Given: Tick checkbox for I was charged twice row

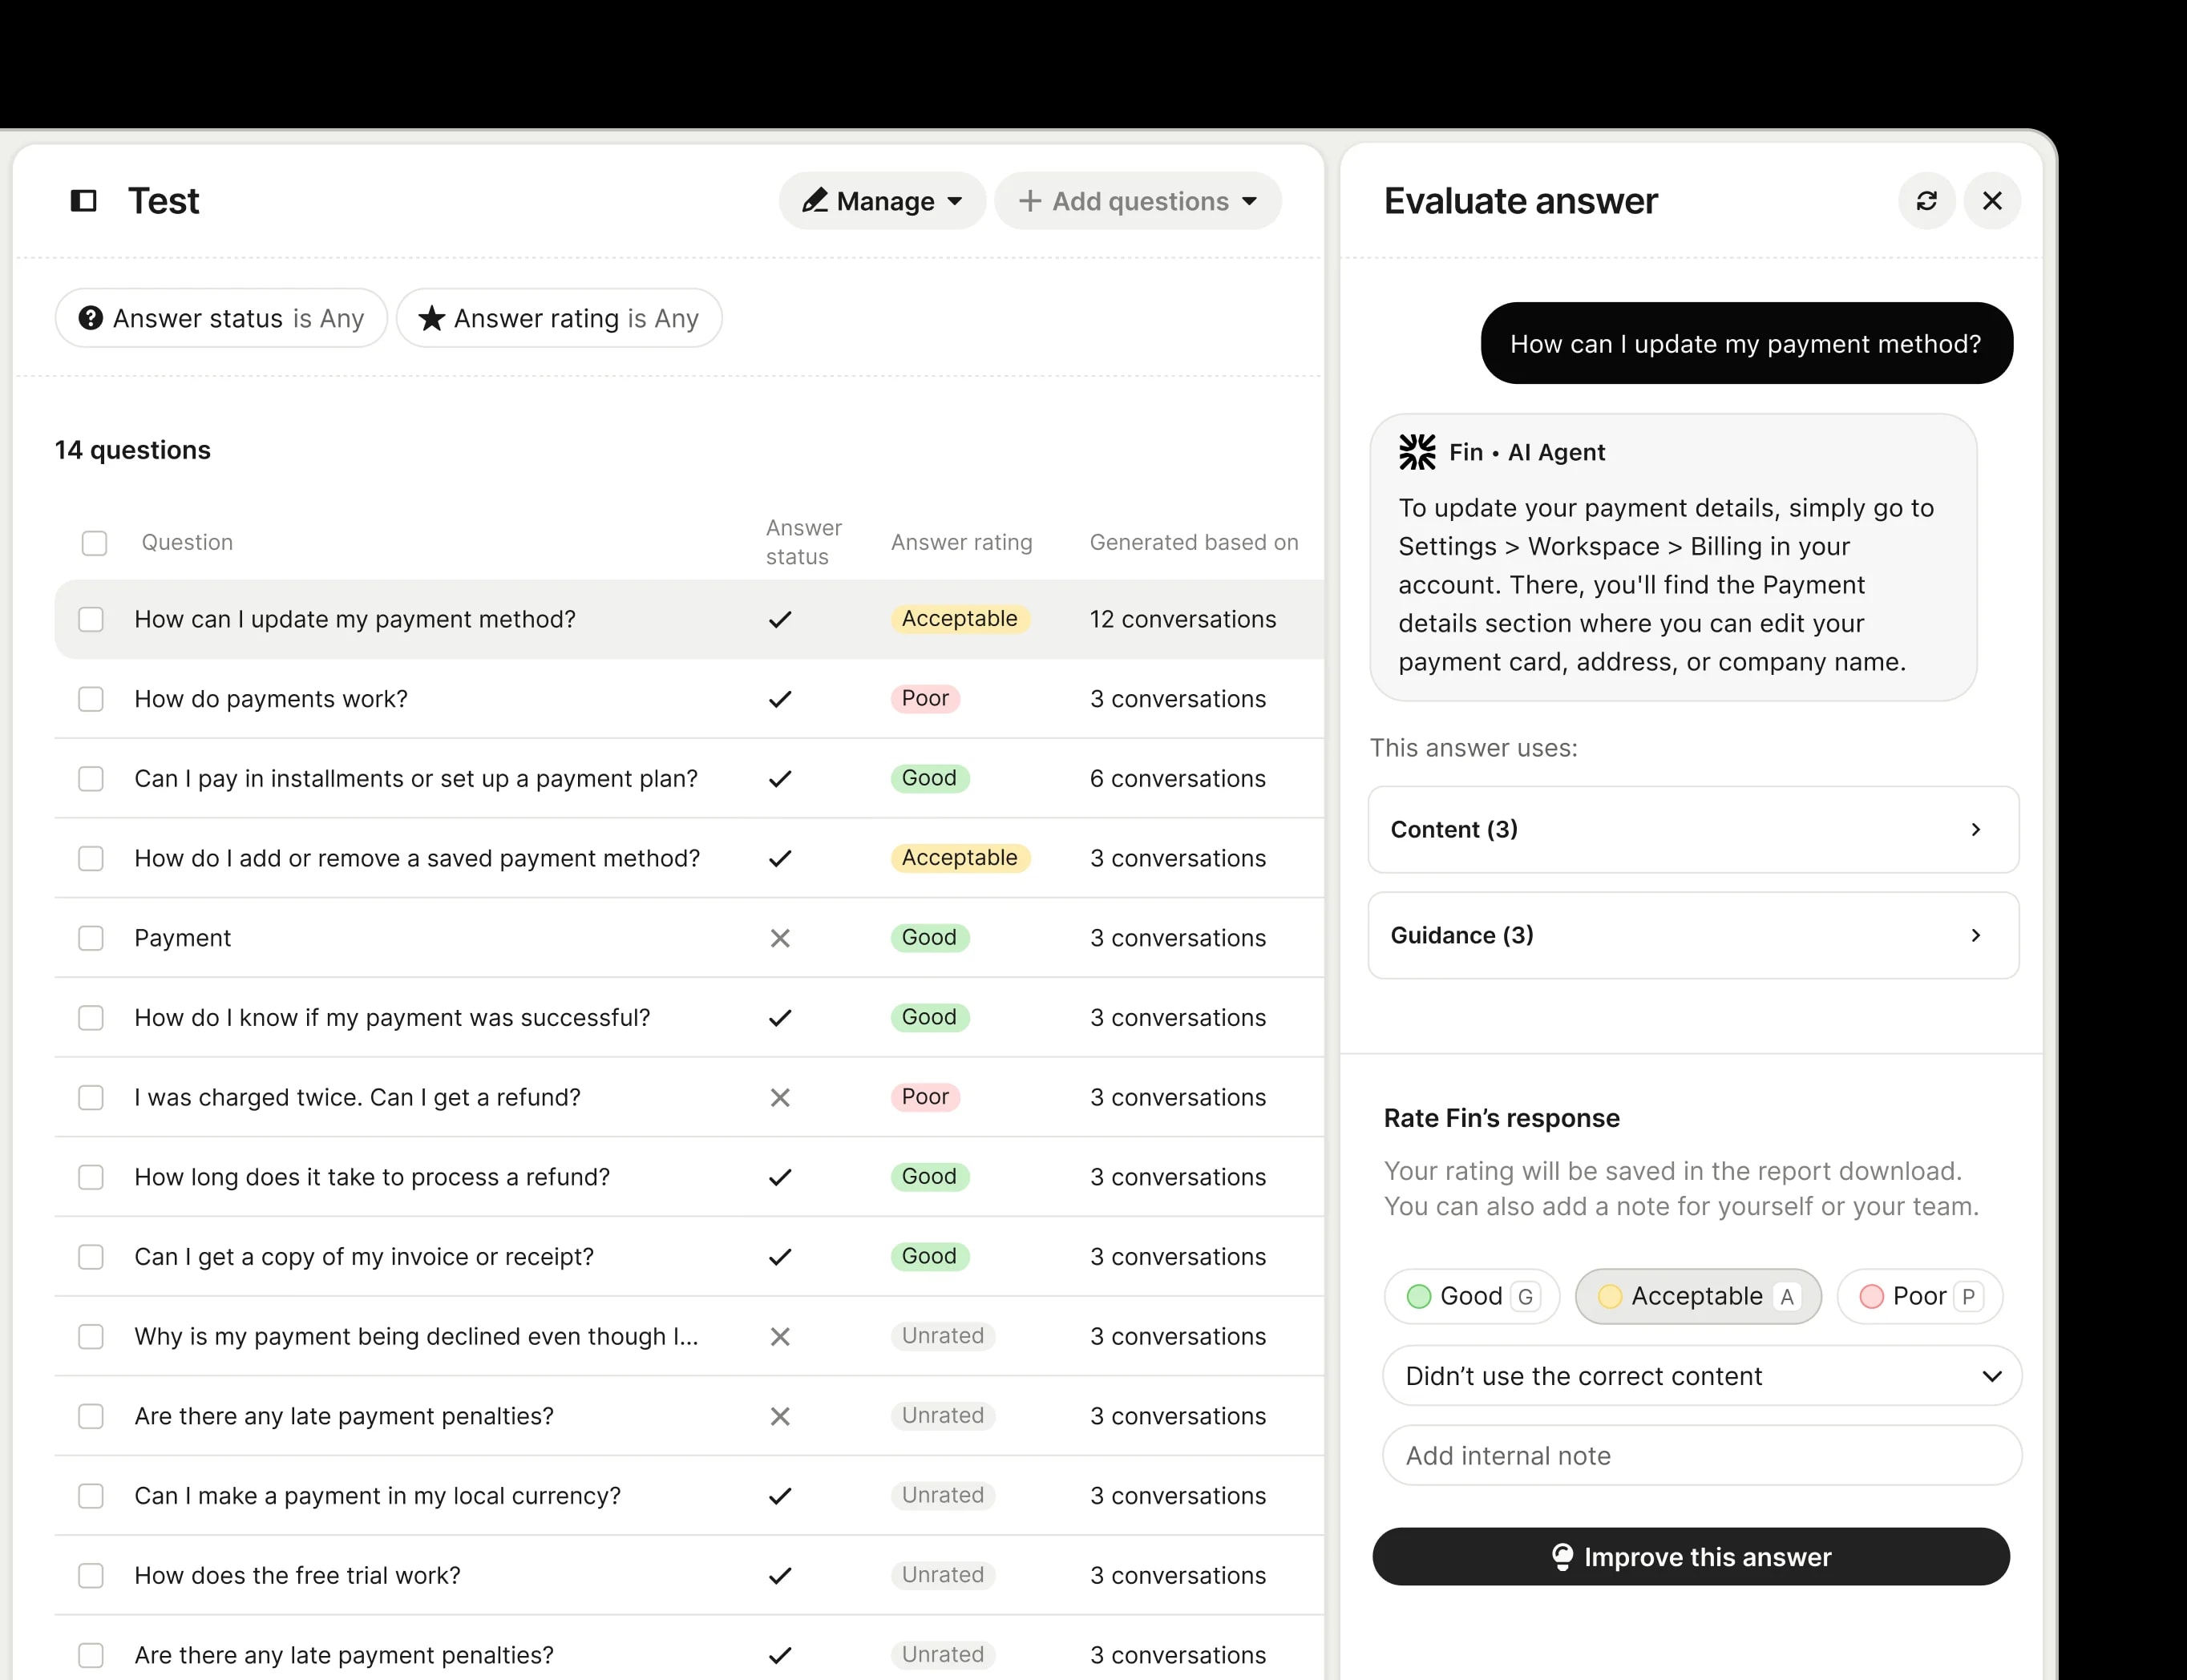Looking at the screenshot, I should tap(91, 1097).
